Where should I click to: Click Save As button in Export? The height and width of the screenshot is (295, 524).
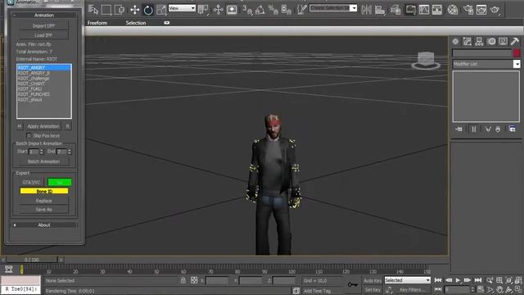tap(43, 210)
